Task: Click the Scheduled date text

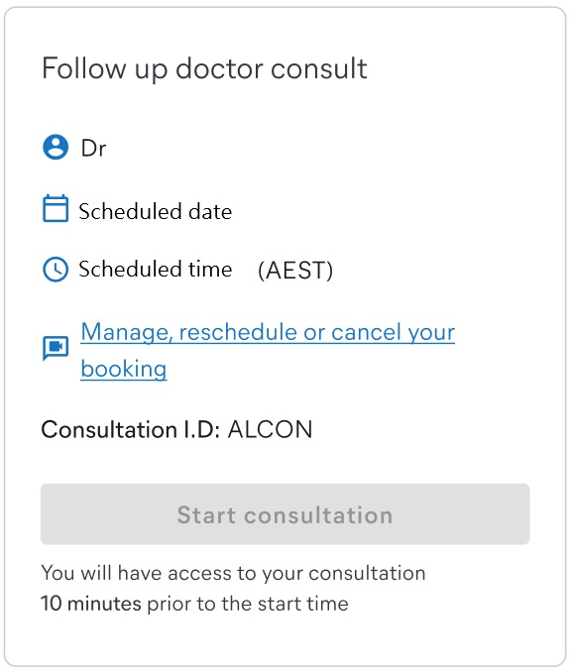Action: point(156,212)
